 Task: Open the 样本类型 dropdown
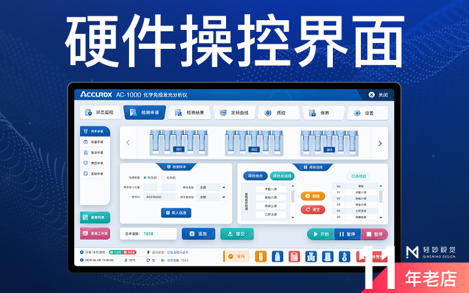pyautogui.click(x=212, y=188)
